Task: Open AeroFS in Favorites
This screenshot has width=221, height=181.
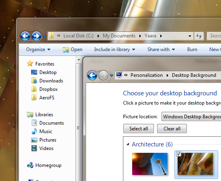Action: (47, 98)
